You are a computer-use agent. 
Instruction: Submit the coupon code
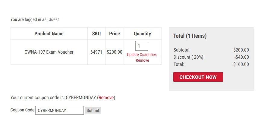tap(93, 110)
